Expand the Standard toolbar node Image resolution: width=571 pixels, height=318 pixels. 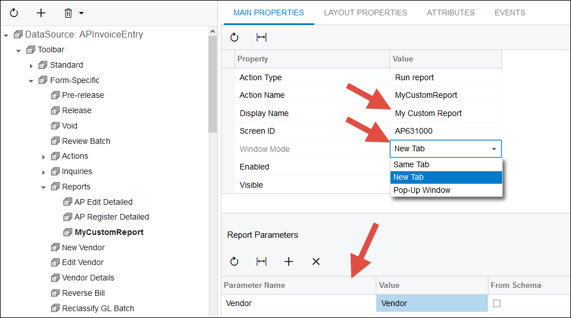pos(31,65)
